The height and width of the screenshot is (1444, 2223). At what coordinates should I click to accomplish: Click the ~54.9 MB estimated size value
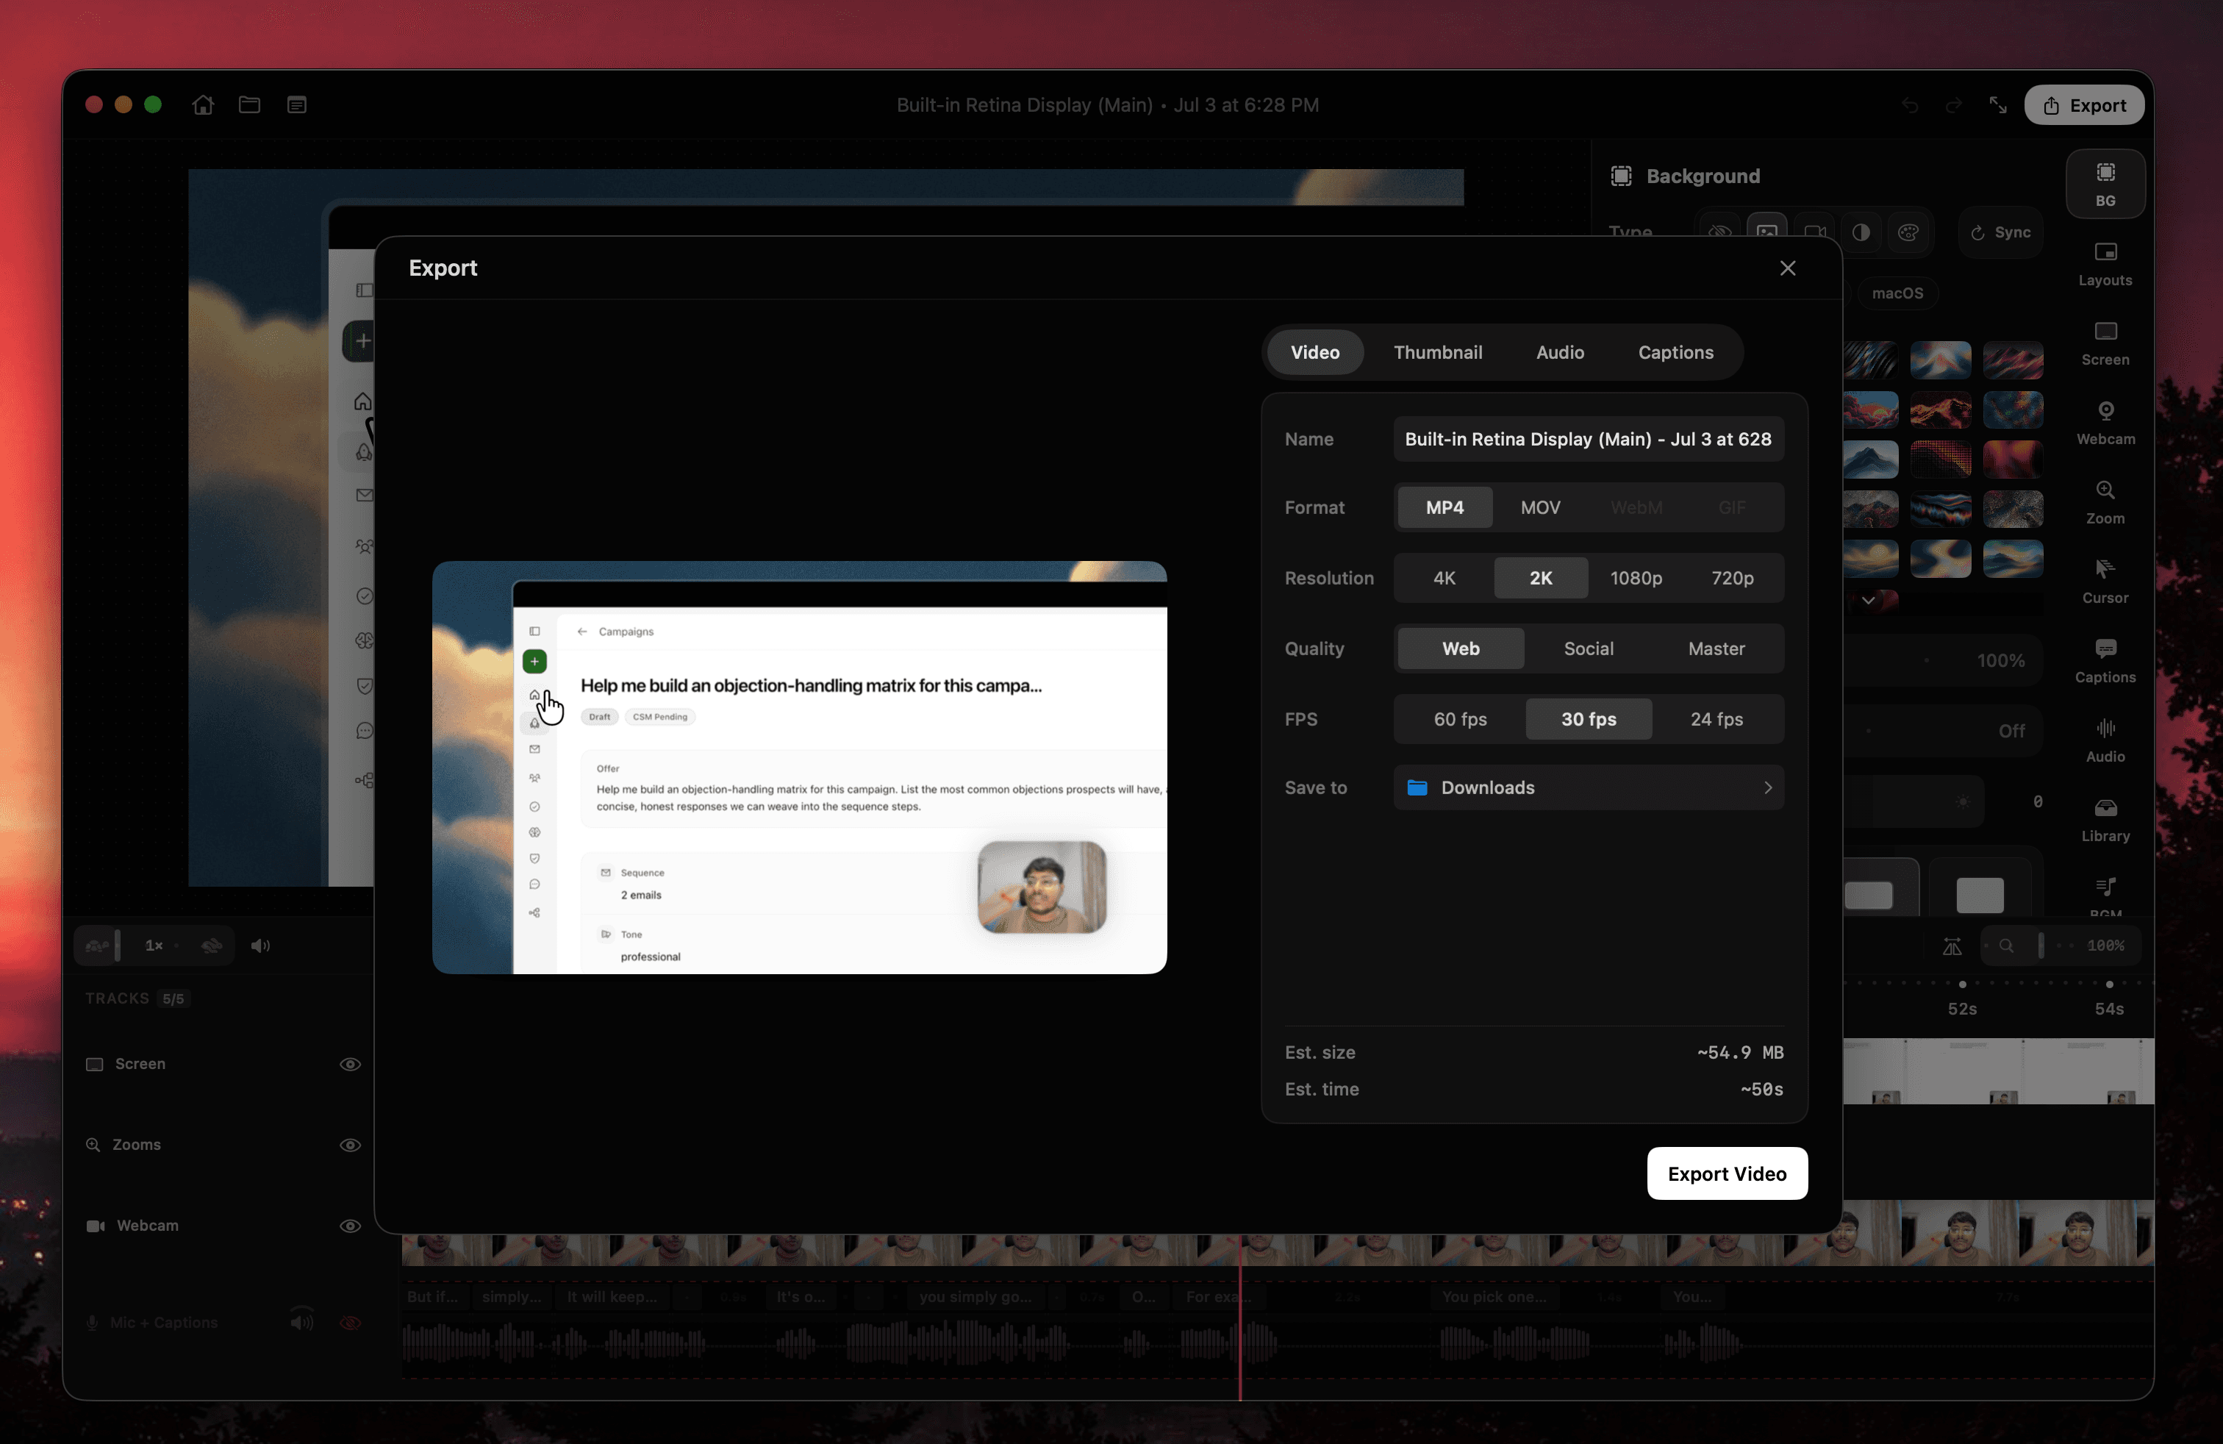1740,1053
